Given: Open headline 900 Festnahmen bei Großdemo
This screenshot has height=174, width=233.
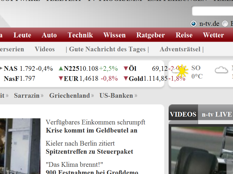Looking at the screenshot, I should (x=92, y=172).
